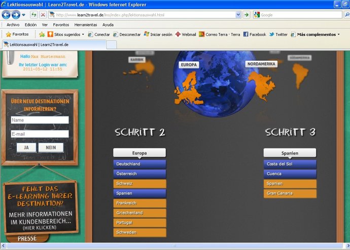Viewport: 350px width, 250px height.
Task: Click the E-mail input field
Action: [x=40, y=134]
